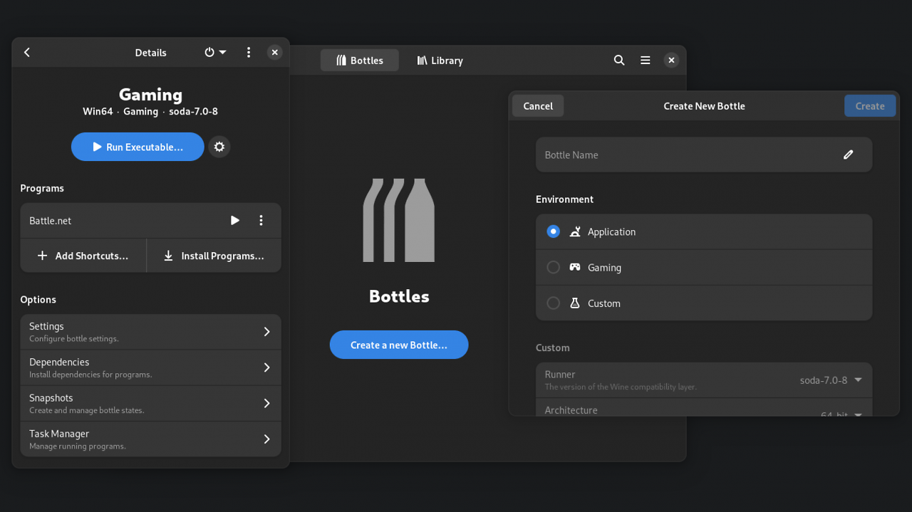This screenshot has height=512, width=912.
Task: Open bottle preferences gear beside Run Executable
Action: (219, 147)
